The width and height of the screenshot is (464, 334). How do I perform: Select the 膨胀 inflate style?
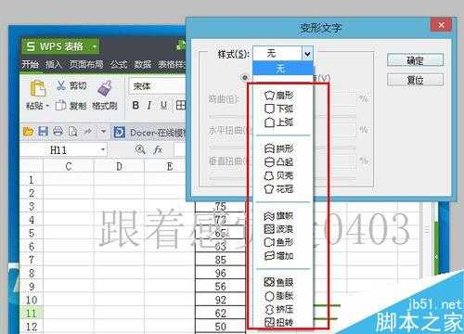pyautogui.click(x=278, y=296)
